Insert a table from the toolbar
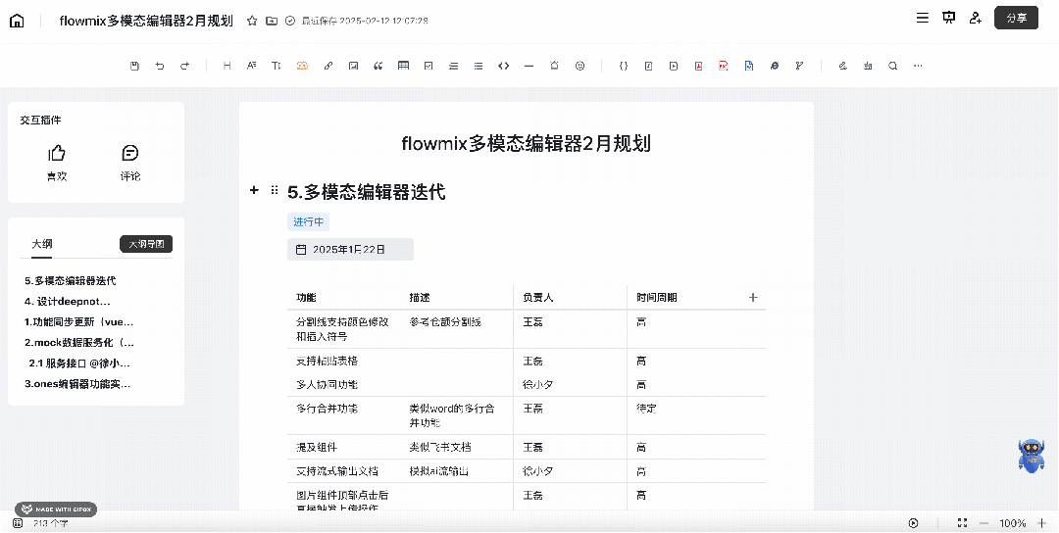 (403, 66)
